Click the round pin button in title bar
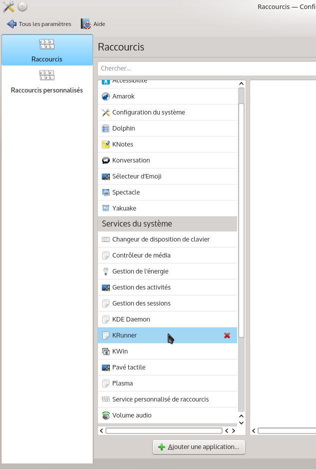316x469 pixels. point(22,6)
